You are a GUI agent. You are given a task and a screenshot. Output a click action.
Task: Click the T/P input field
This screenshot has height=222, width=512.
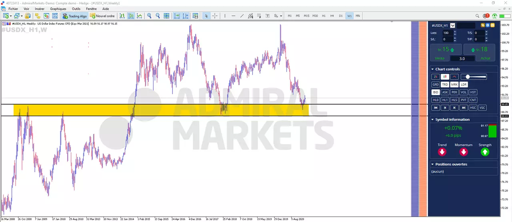(480, 39)
